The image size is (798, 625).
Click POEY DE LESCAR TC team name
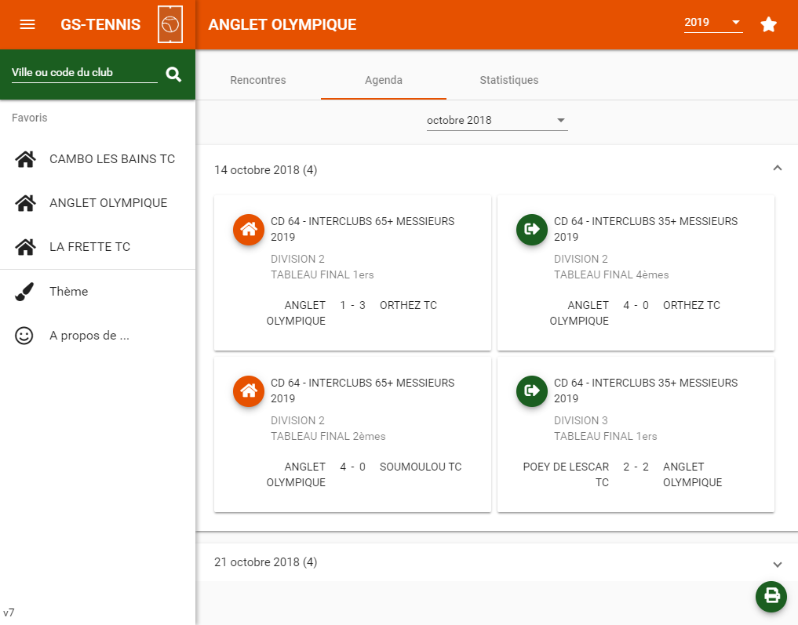click(566, 474)
